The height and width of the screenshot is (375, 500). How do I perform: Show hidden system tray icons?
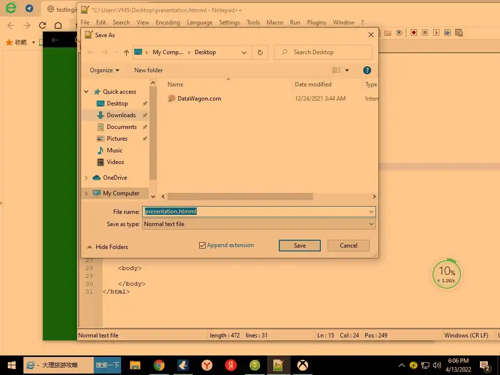coord(402,365)
